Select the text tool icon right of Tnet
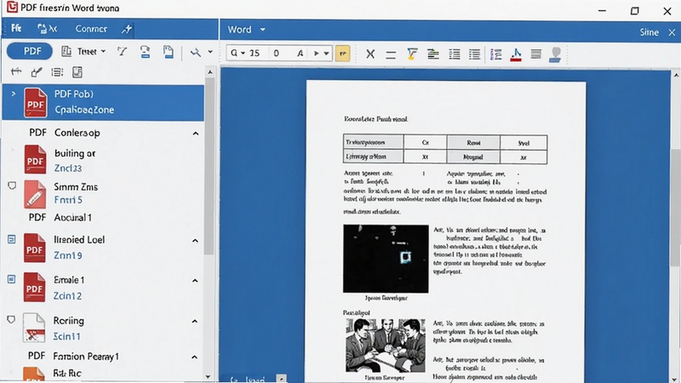This screenshot has width=681, height=383. tap(122, 52)
